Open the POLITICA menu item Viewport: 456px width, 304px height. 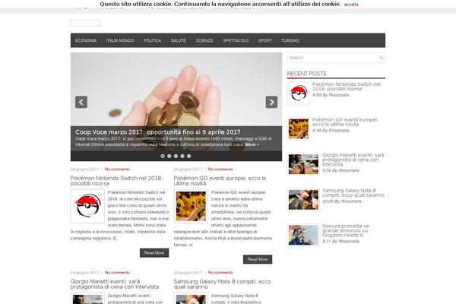[x=153, y=40]
